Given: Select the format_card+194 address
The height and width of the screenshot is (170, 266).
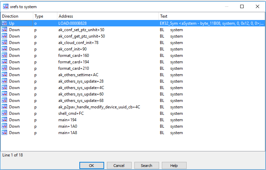Looking at the screenshot, I should point(74,62).
